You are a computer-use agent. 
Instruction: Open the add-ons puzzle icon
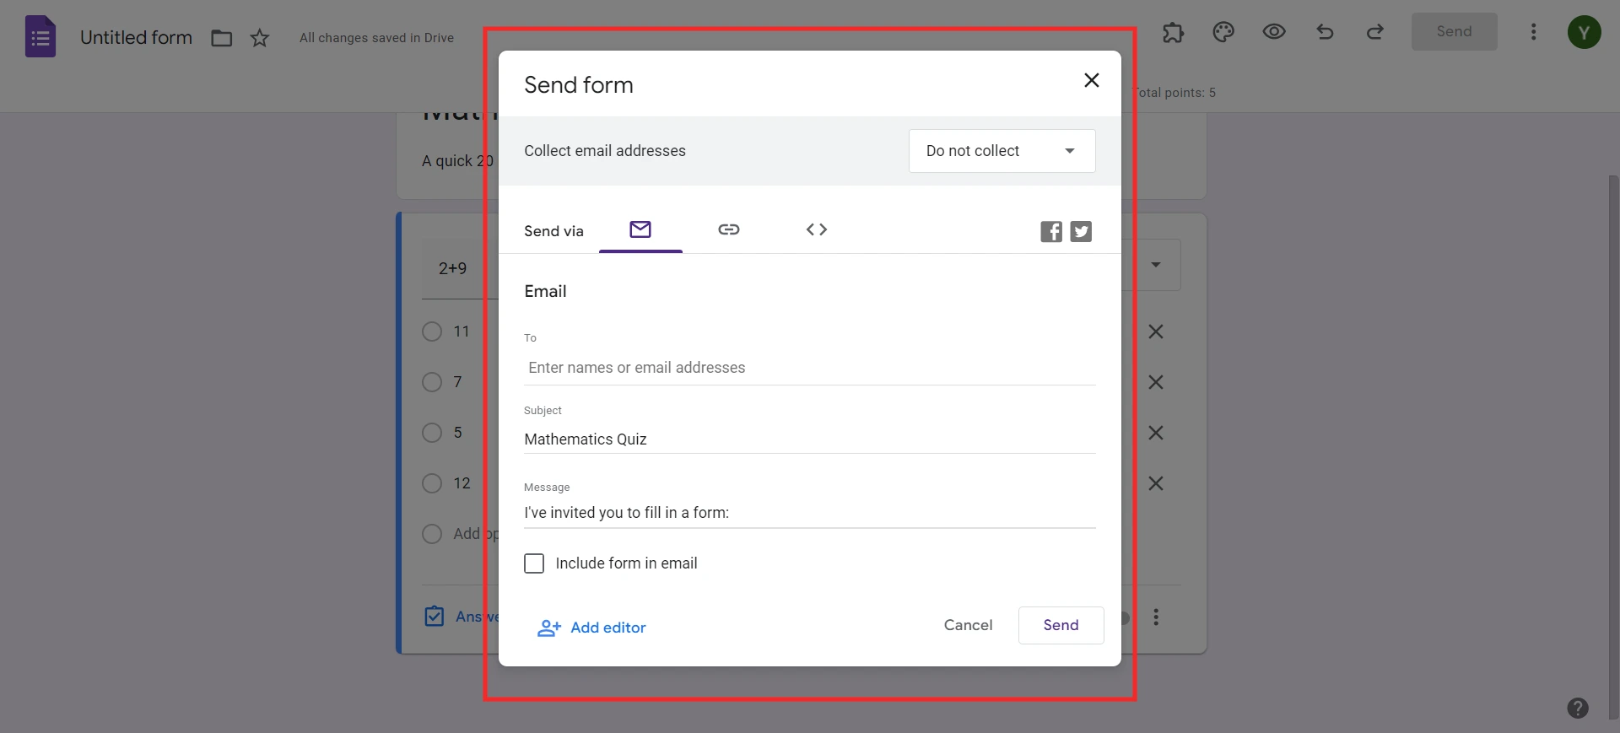1173,32
